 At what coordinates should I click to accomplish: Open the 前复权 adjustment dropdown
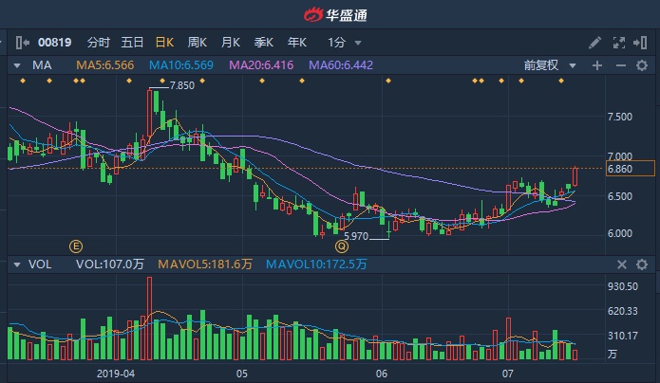click(550, 65)
